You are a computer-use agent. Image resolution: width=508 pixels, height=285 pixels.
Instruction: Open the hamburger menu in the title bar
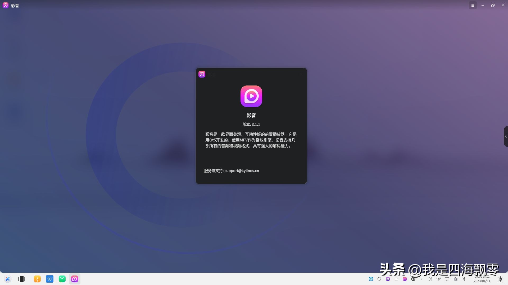coord(473,5)
